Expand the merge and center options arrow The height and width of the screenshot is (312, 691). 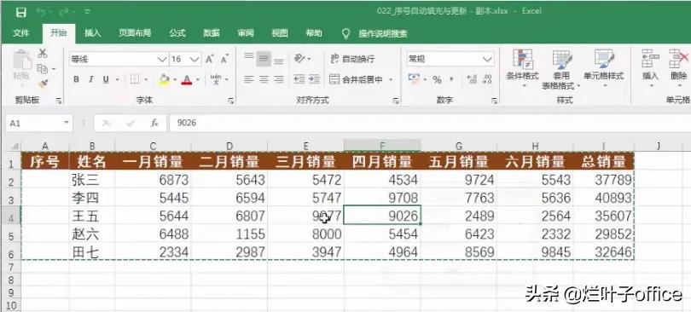pyautogui.click(x=391, y=80)
